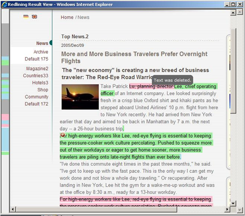Click the teal dot beside News

tap(51, 43)
